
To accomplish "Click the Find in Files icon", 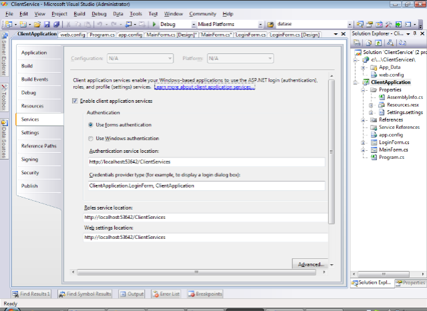I will click(x=270, y=25).
